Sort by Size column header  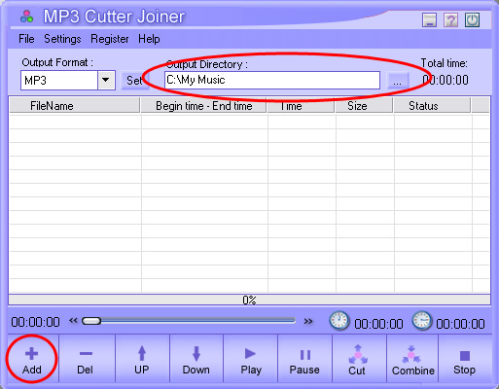point(364,106)
